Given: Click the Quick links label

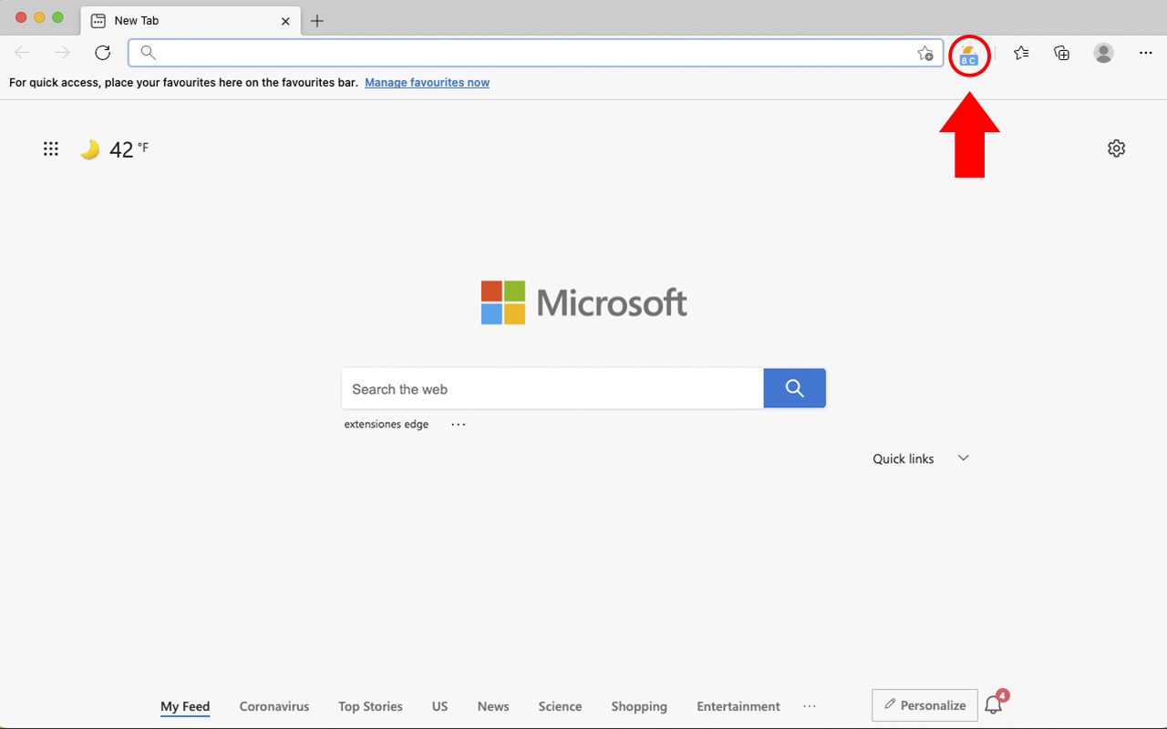Looking at the screenshot, I should pyautogui.click(x=903, y=458).
